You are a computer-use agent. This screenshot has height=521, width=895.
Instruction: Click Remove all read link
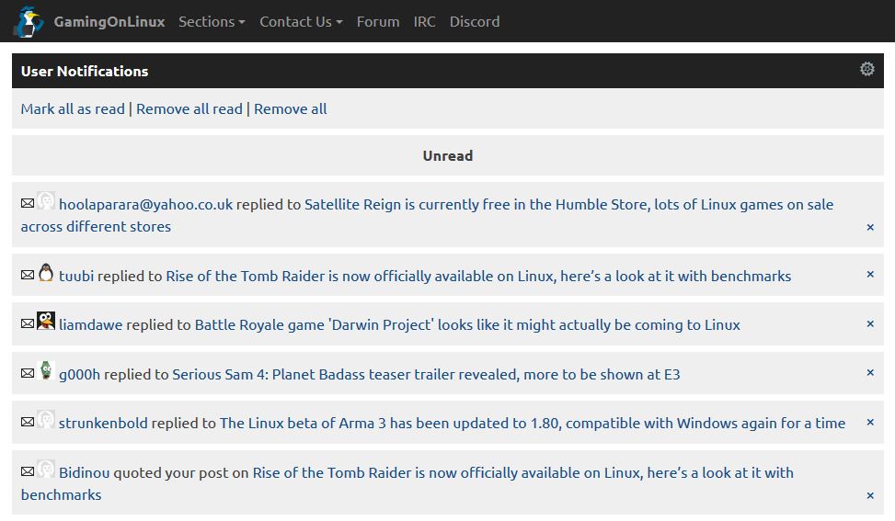[189, 108]
